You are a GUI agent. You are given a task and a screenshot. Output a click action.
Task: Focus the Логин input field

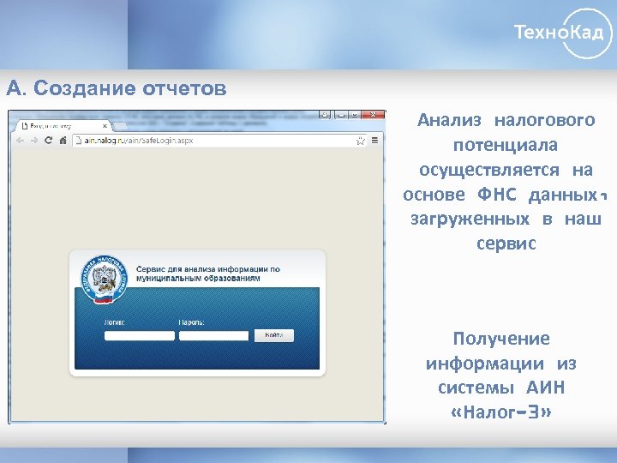[140, 335]
